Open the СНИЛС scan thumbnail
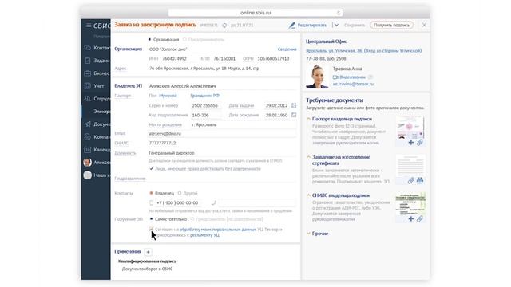This screenshot has height=287, width=511. 410,203
